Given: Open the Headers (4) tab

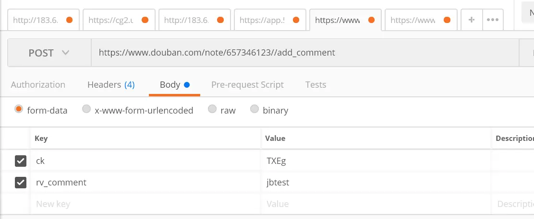Looking at the screenshot, I should (x=111, y=85).
